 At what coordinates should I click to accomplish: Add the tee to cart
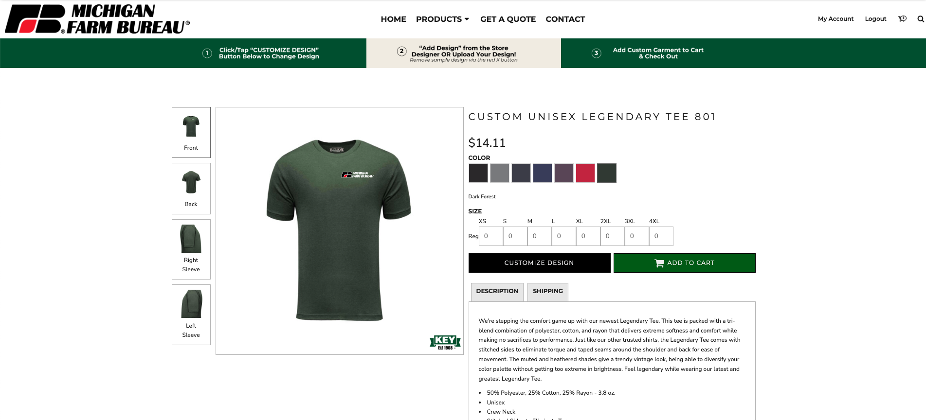click(685, 263)
